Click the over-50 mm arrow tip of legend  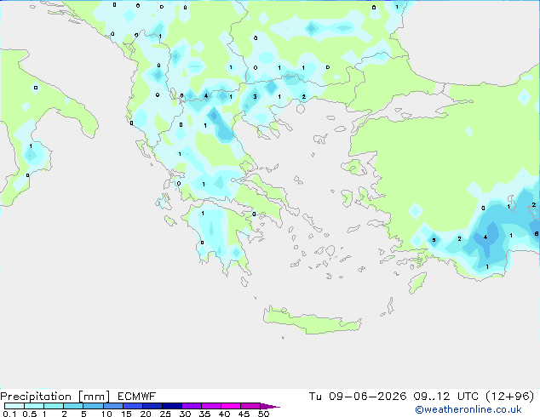[270, 406]
